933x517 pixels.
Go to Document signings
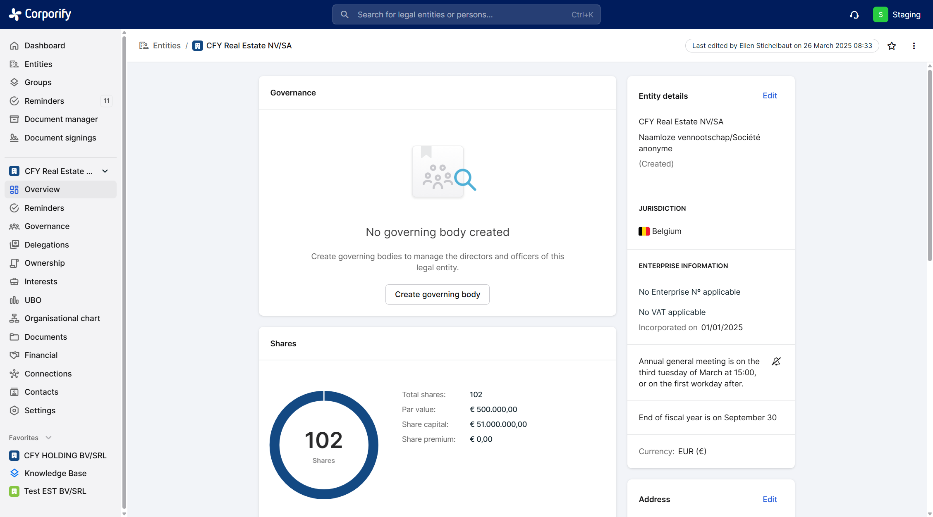pyautogui.click(x=60, y=138)
